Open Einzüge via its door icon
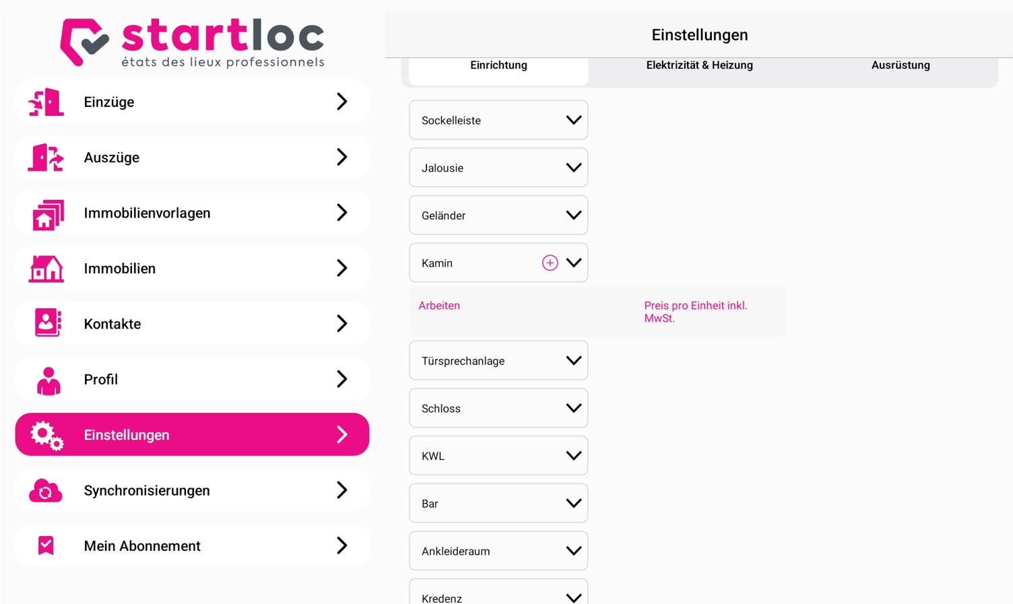Screen dimensions: 1013x604 click(x=46, y=102)
